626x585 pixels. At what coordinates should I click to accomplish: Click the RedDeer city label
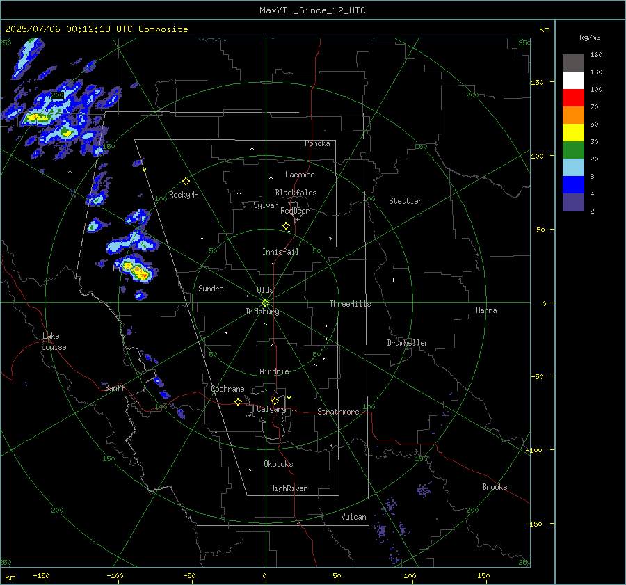coord(295,211)
